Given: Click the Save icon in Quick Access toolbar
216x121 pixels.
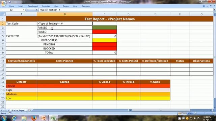Looking at the screenshot, I should click(x=9, y=2).
